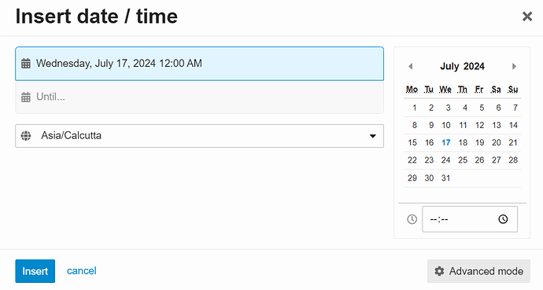Close the Insert date / time dialog
Screen dimensions: 543x290
point(527,17)
